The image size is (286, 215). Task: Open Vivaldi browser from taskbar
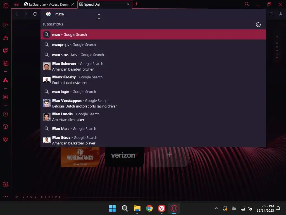162,208
